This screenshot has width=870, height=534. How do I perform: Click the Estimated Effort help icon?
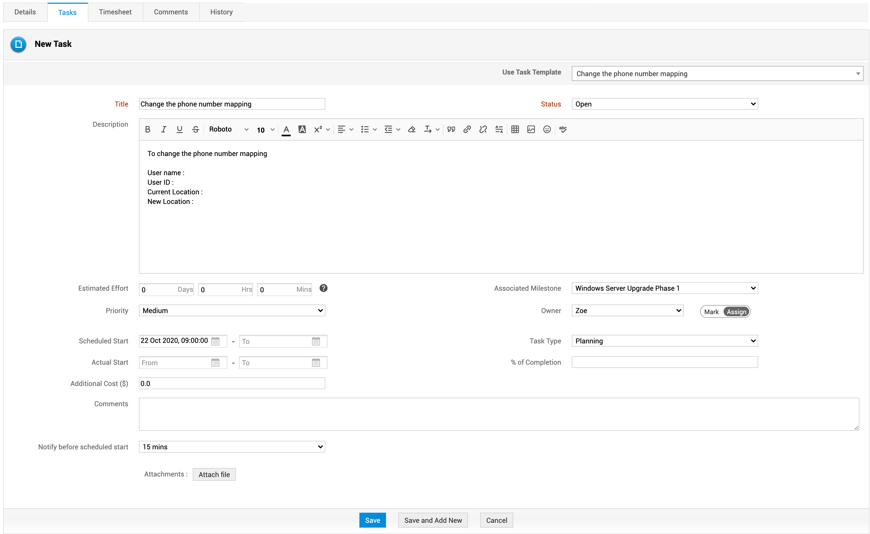(x=323, y=289)
